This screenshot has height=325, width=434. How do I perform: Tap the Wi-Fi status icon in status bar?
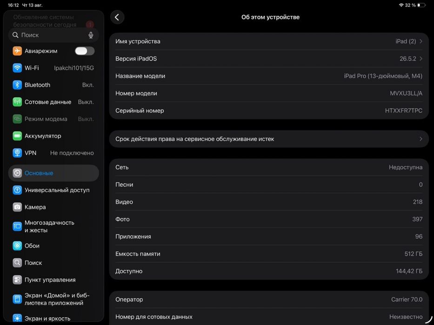[x=401, y=5]
